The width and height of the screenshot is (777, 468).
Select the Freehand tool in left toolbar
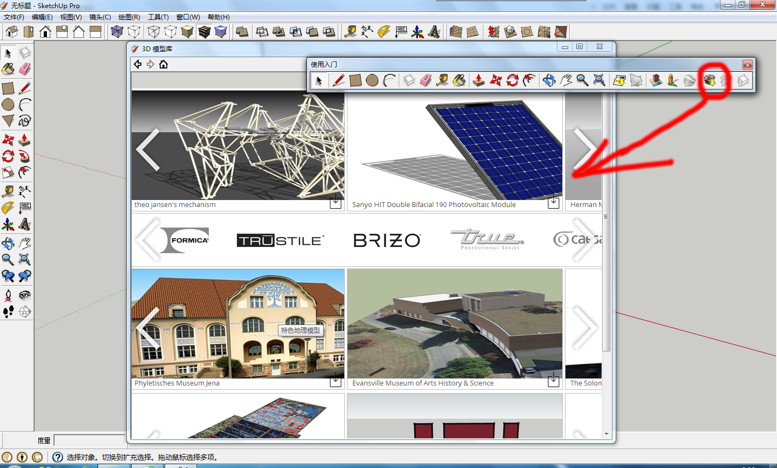coord(25,121)
